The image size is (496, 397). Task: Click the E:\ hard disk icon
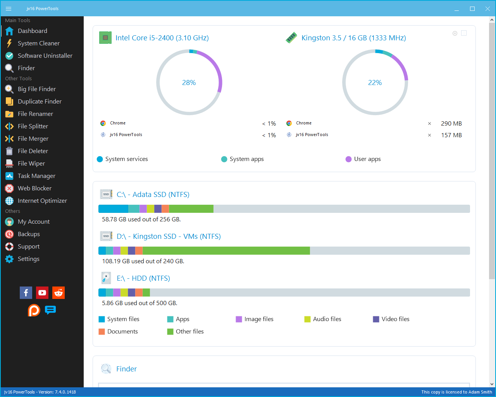tap(106, 278)
